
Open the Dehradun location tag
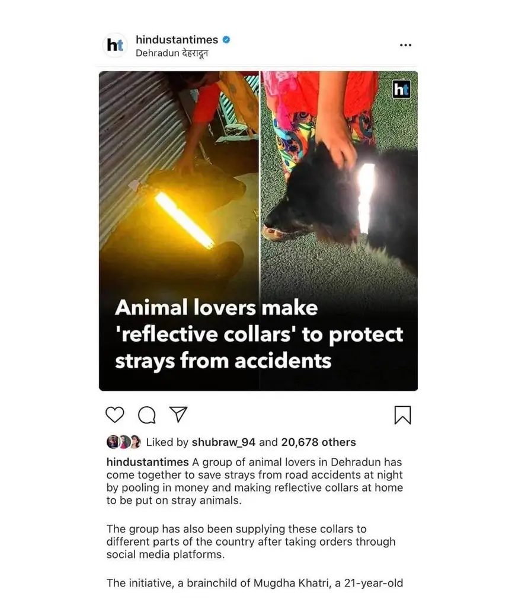tap(172, 53)
